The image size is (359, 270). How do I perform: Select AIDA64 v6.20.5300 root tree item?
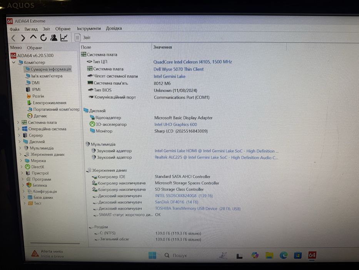(x=32, y=56)
